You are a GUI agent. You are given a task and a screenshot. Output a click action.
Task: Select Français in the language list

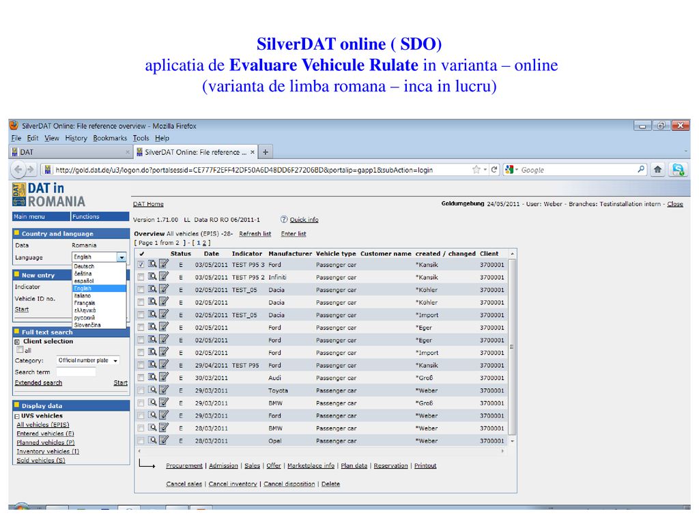pyautogui.click(x=85, y=302)
